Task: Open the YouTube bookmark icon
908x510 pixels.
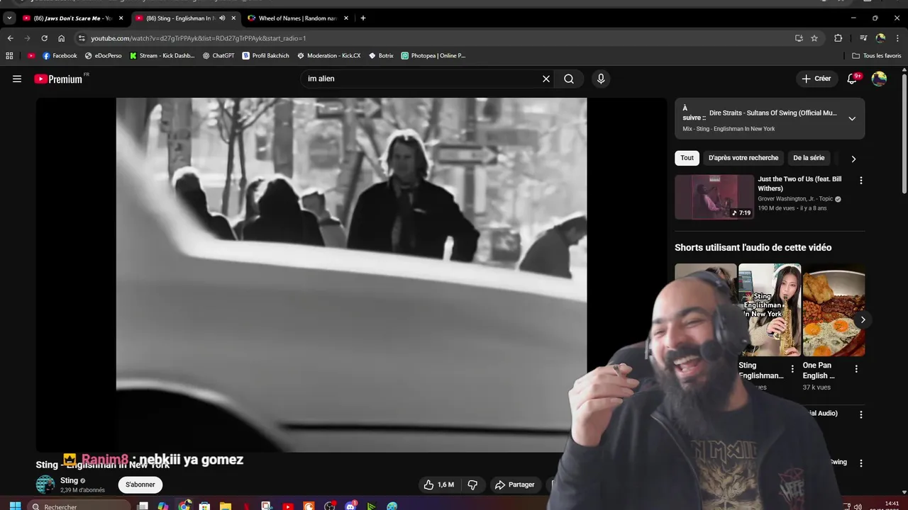Action: pyautogui.click(x=31, y=55)
